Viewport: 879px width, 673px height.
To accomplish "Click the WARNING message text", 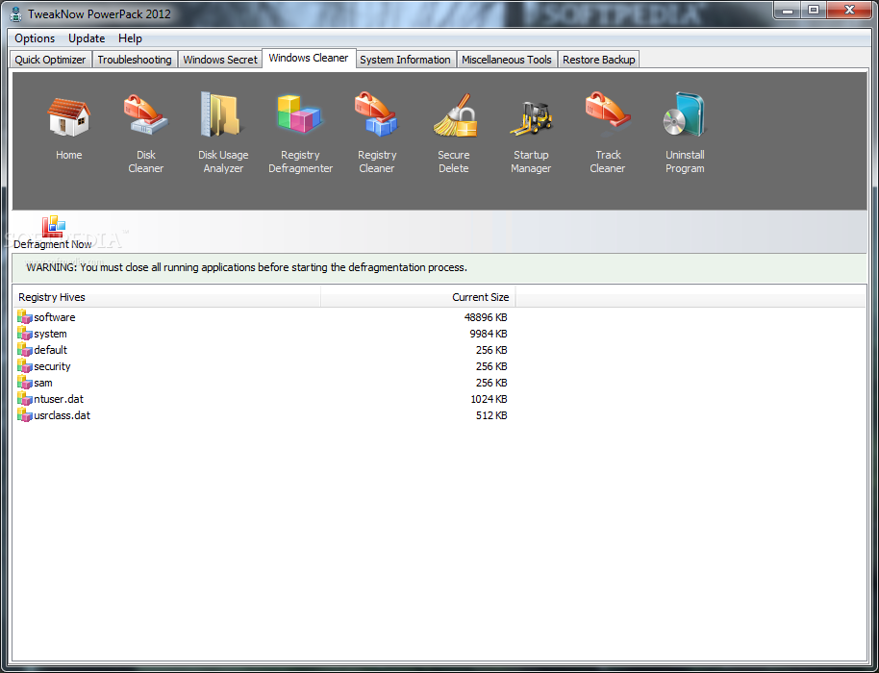I will pos(246,267).
